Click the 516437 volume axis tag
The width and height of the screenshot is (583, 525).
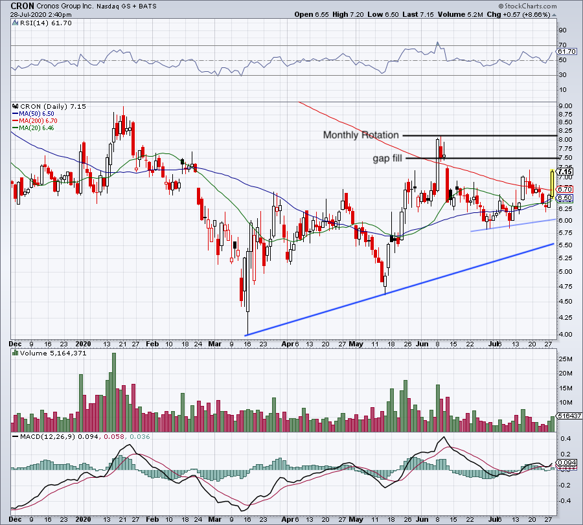tap(569, 416)
